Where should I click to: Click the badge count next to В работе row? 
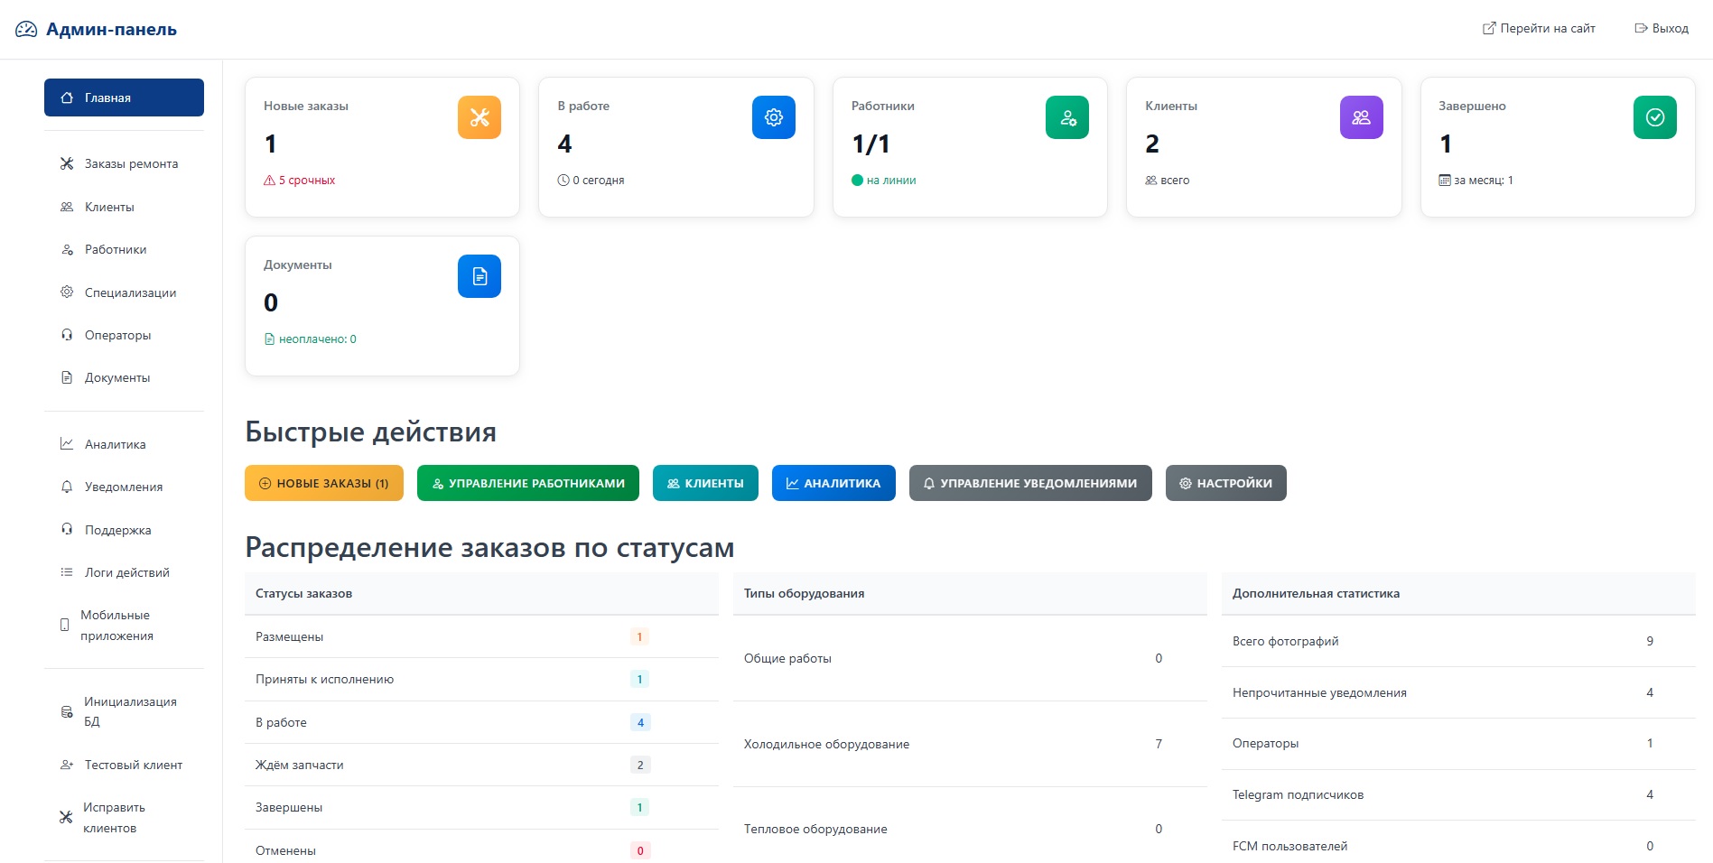coord(640,722)
